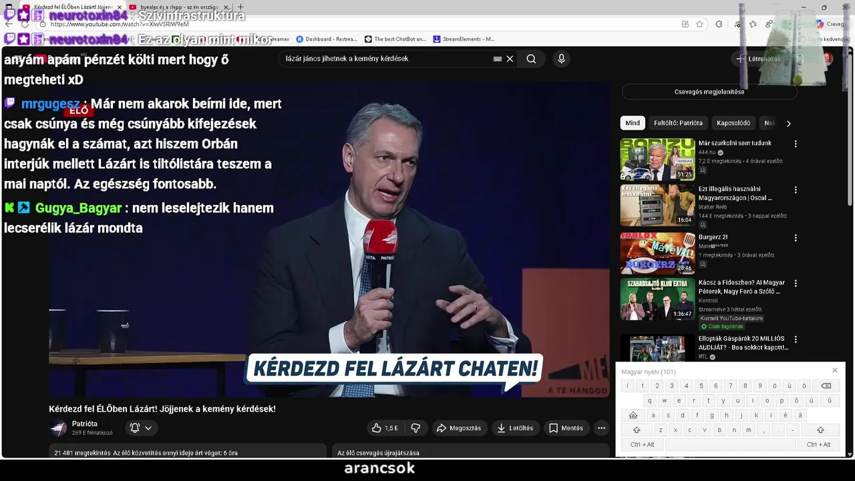Image resolution: width=855 pixels, height=481 pixels.
Task: Open more actions ellipsis below the video
Action: tap(601, 428)
